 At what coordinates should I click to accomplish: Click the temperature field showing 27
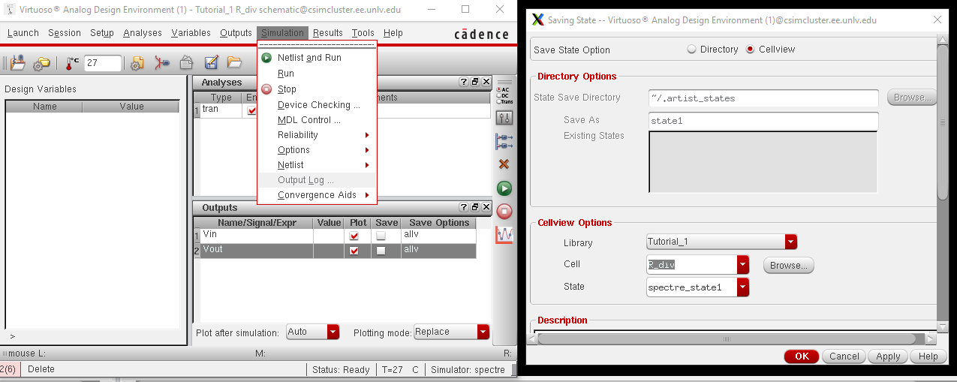(x=103, y=63)
